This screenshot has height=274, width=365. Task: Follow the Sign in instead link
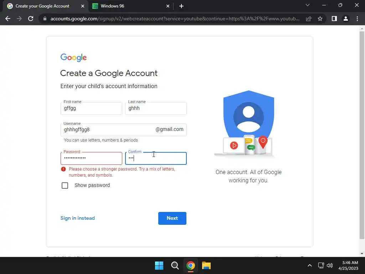click(77, 218)
